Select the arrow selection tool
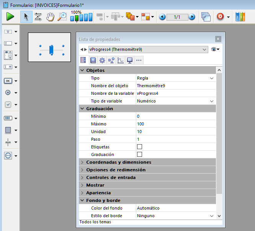This screenshot has height=231, width=255. pos(26,17)
